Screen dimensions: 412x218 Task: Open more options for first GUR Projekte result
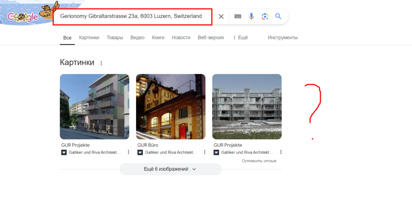pyautogui.click(x=128, y=152)
